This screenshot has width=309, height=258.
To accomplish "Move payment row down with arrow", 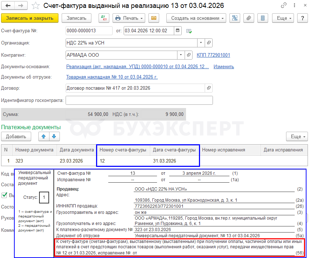I will click(54, 136).
